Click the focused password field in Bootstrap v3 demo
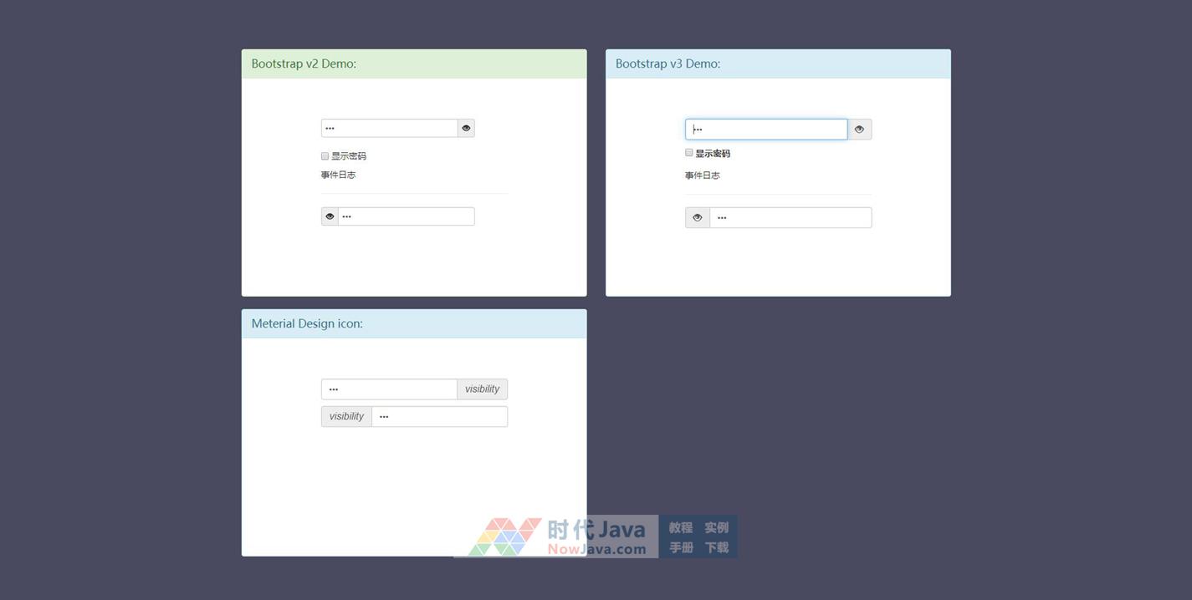Image resolution: width=1192 pixels, height=600 pixels. 766,129
